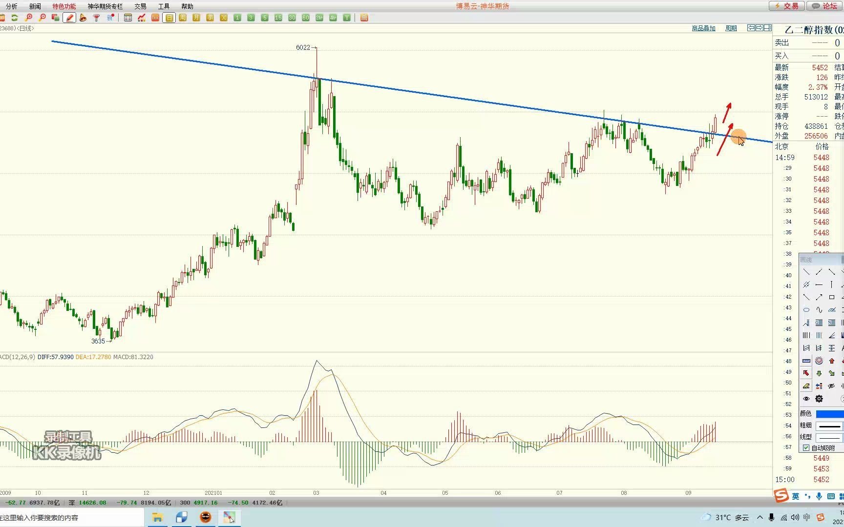Viewport: 844px width, 527px height.
Task: Click the overlapping windows toolbar icon
Action: [55, 18]
